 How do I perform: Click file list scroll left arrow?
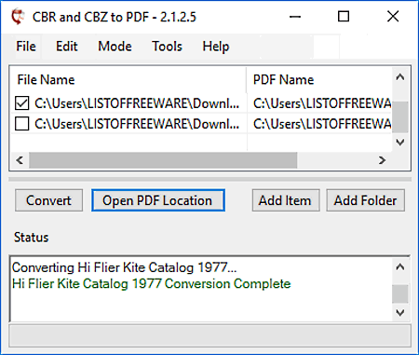tap(20, 160)
